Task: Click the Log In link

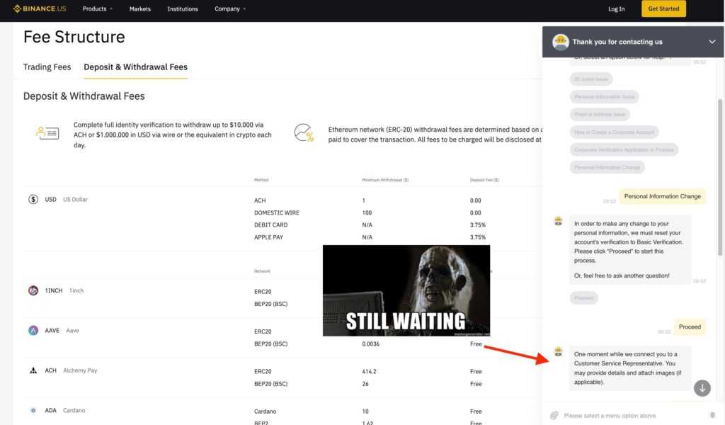Action: tap(616, 9)
